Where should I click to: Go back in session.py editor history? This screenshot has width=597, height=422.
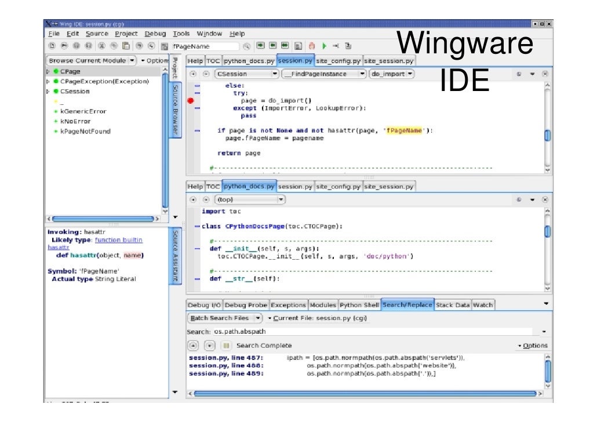194,74
